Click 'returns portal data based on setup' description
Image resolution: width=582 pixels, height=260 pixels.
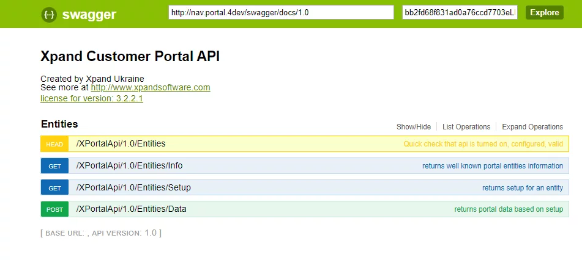coord(508,209)
